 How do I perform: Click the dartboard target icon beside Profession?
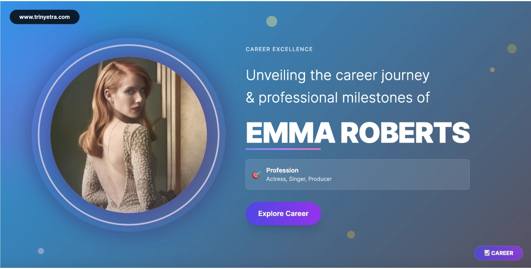pyautogui.click(x=256, y=174)
